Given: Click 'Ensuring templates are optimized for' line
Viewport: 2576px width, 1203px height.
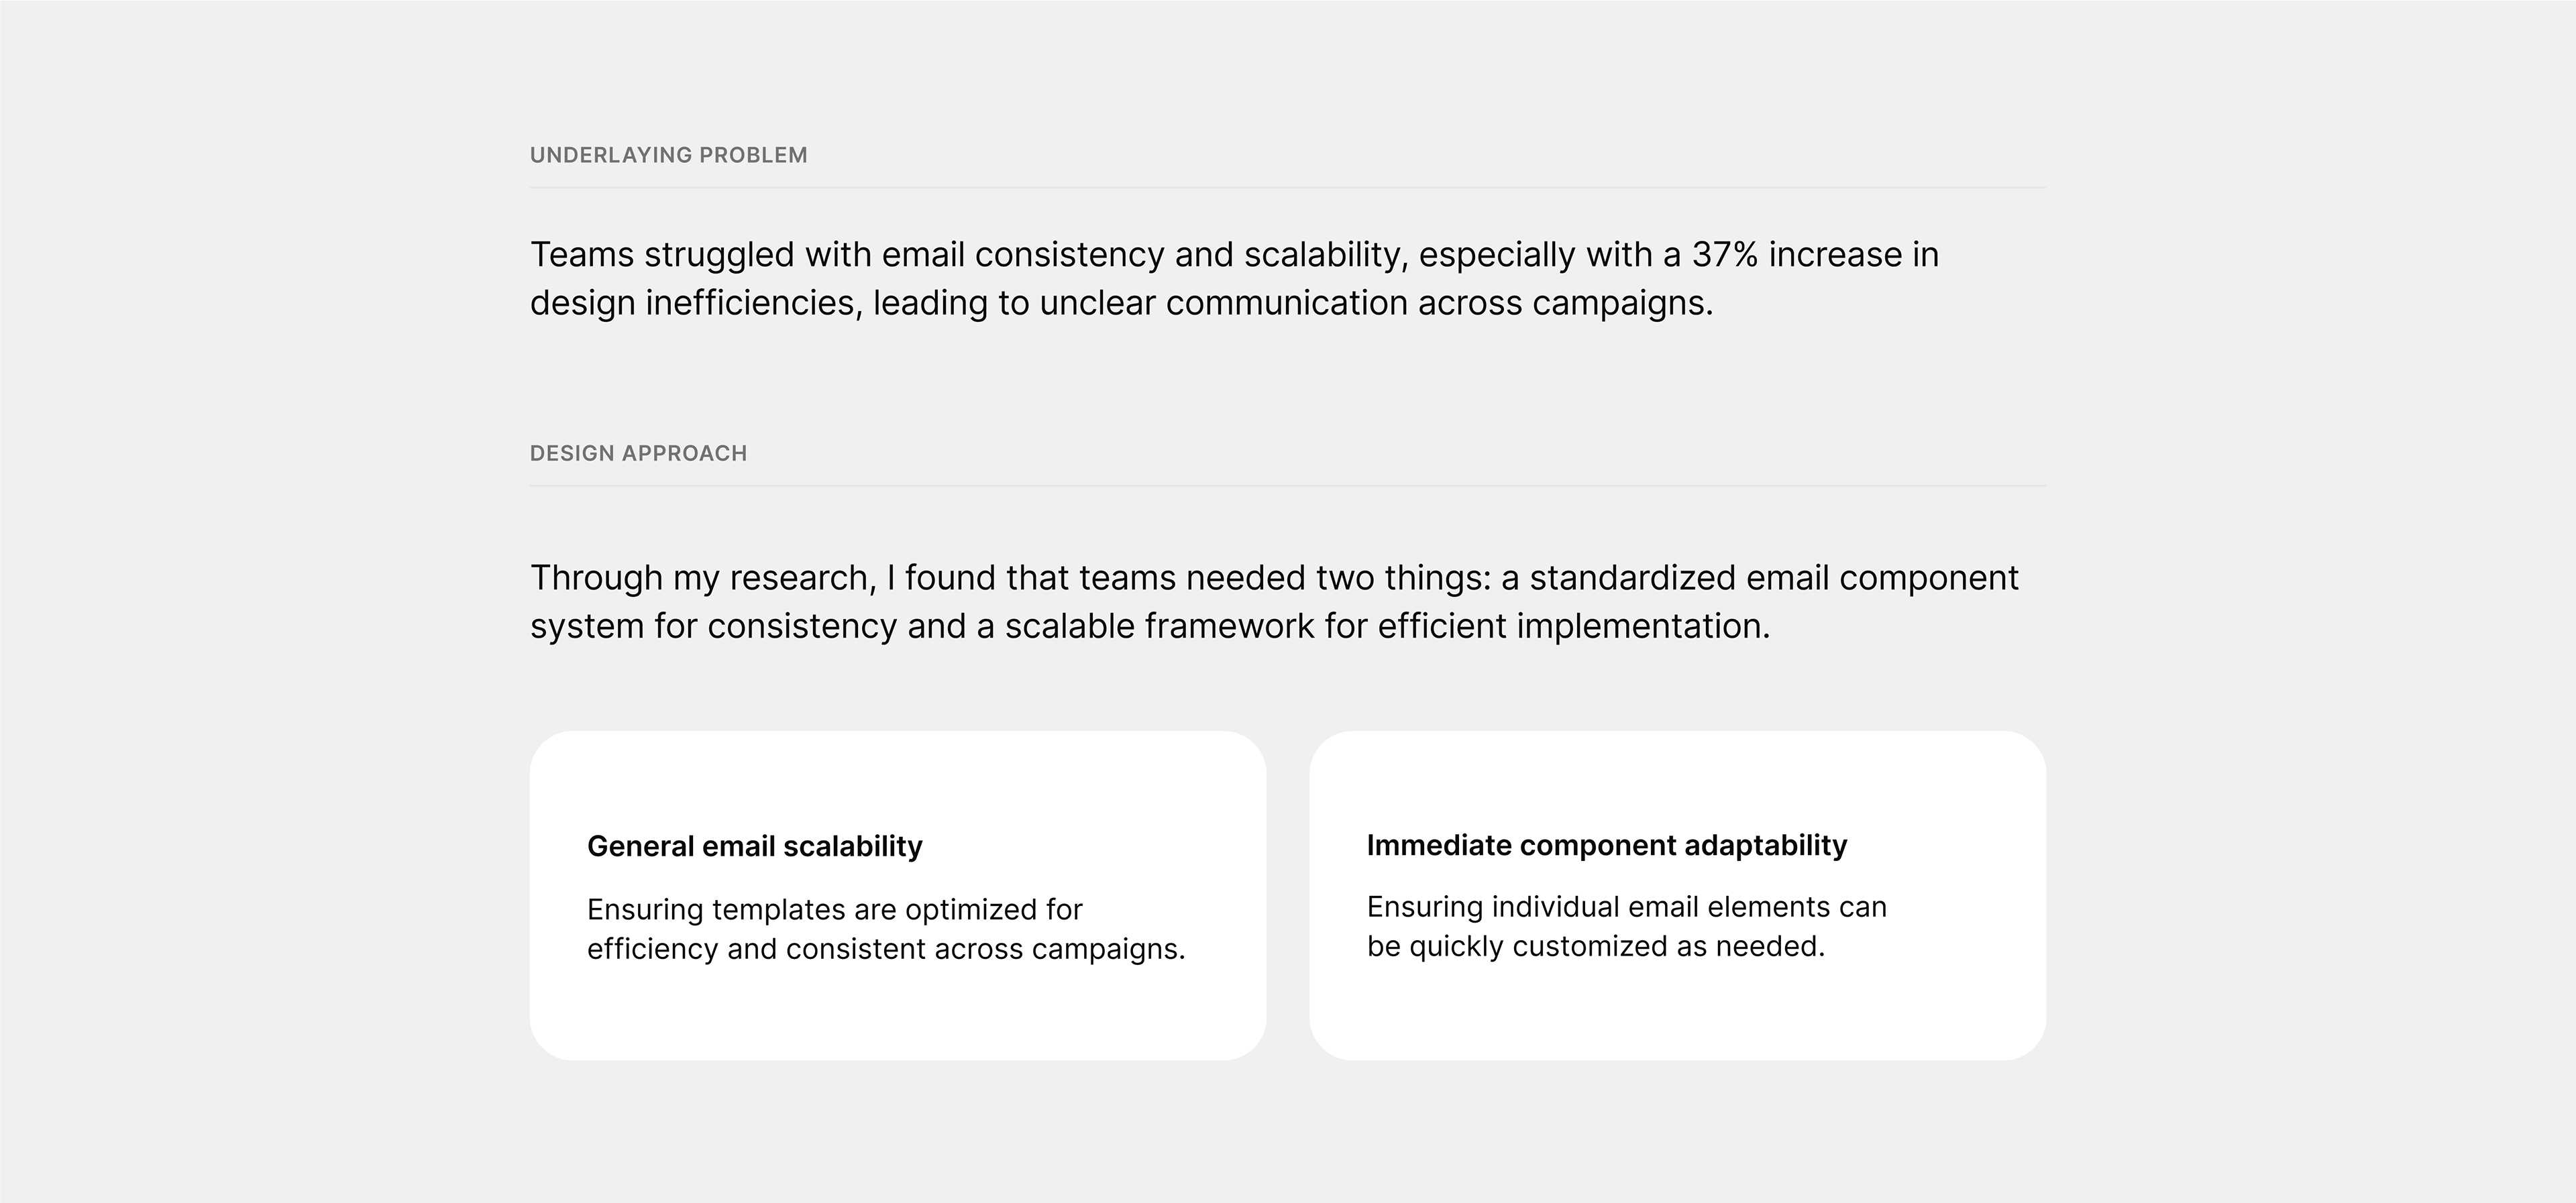Looking at the screenshot, I should (x=834, y=910).
